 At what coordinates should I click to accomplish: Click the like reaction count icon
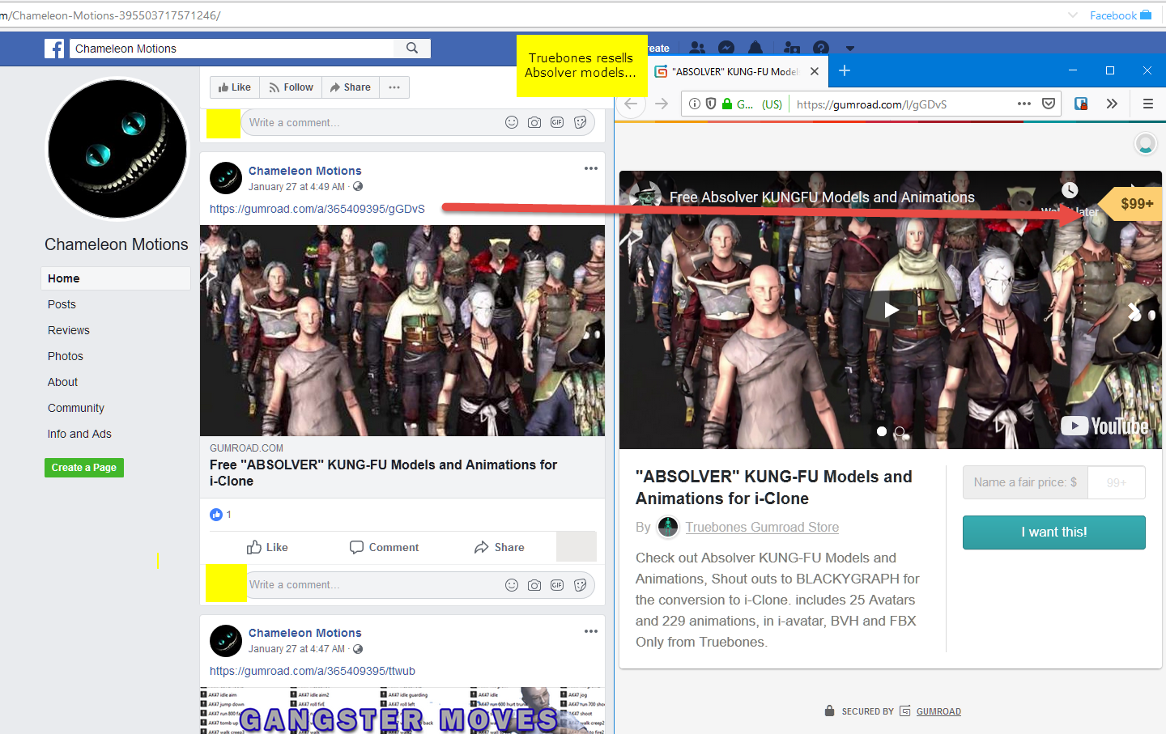click(216, 515)
